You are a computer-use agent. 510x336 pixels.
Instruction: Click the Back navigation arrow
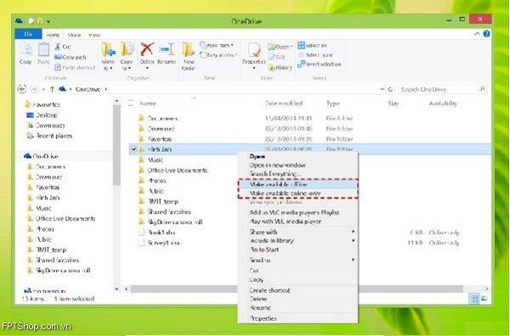pyautogui.click(x=22, y=89)
